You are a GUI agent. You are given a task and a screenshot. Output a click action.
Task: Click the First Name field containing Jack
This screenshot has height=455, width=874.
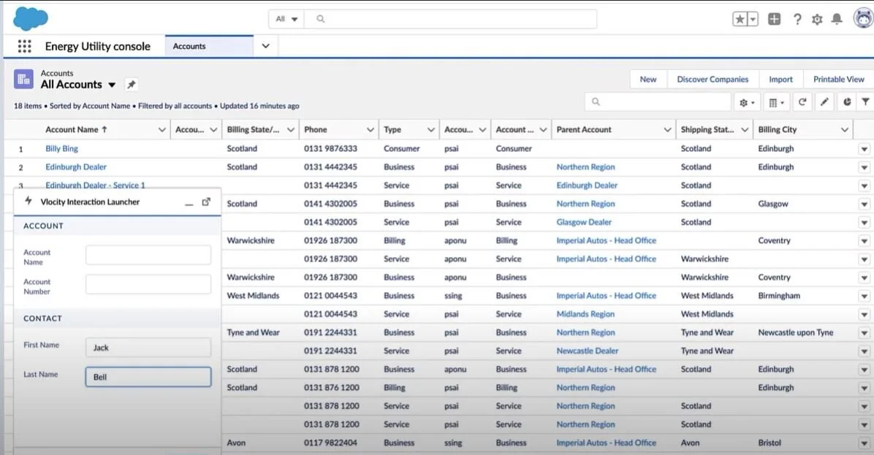148,348
